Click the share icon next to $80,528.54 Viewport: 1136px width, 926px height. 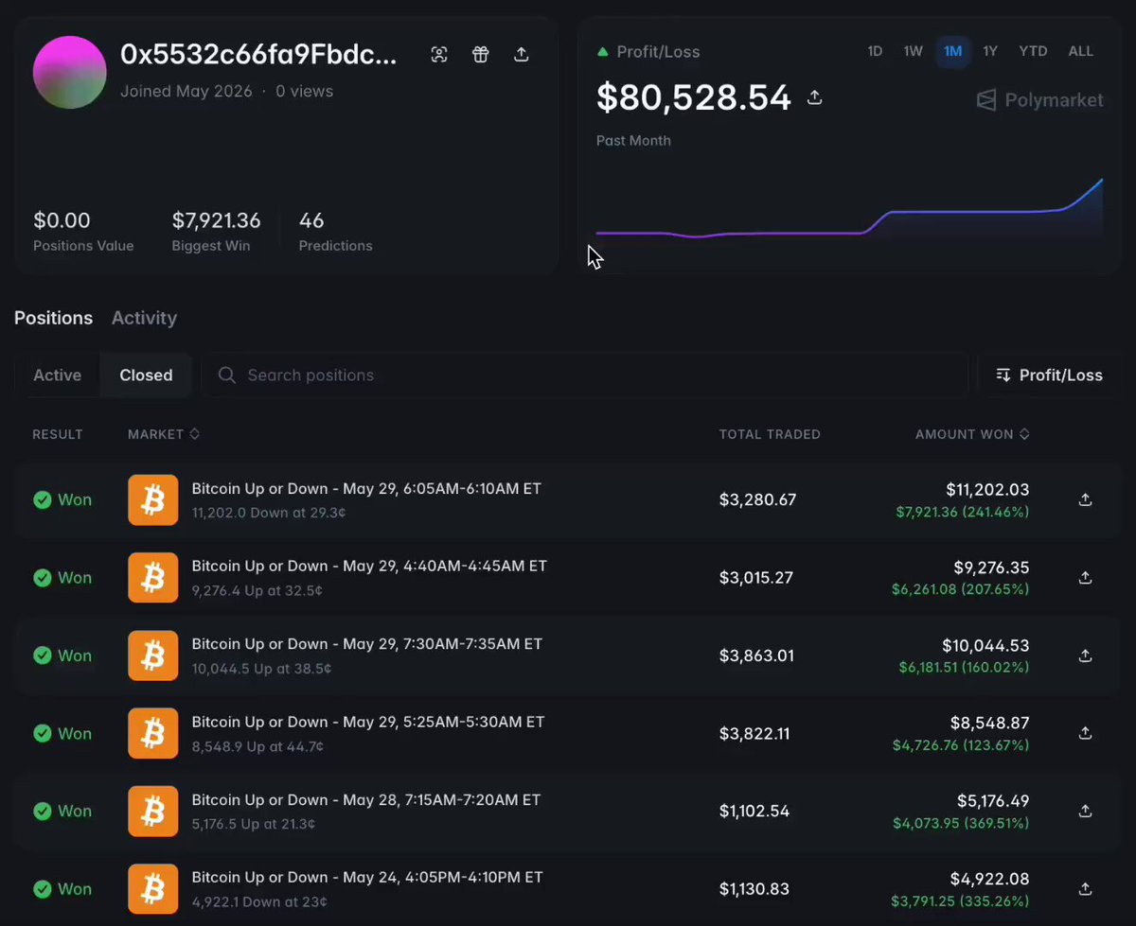coord(814,97)
